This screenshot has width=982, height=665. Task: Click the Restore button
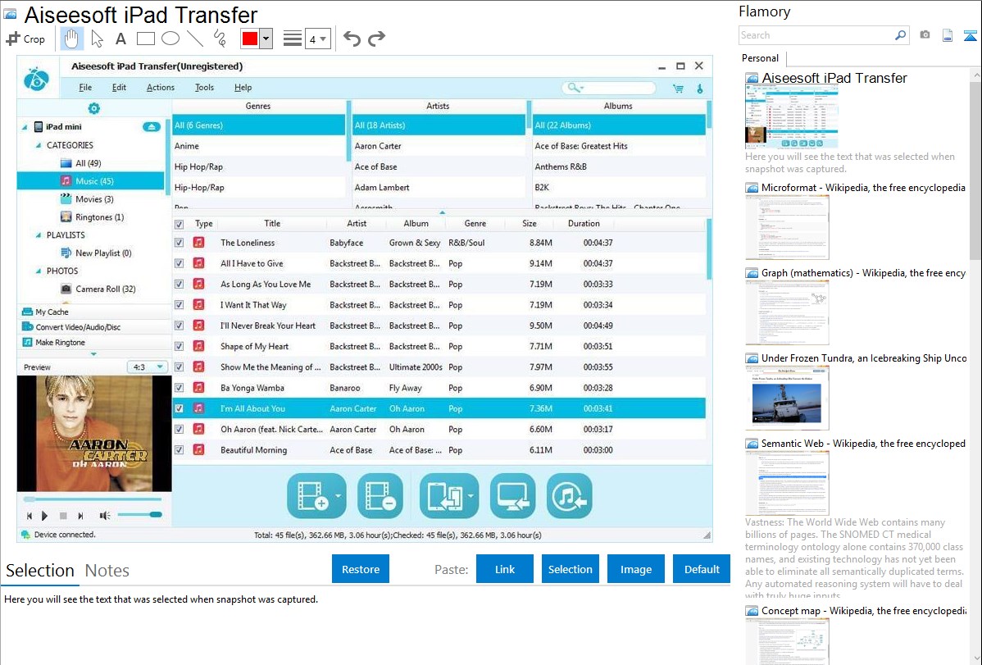click(x=361, y=569)
